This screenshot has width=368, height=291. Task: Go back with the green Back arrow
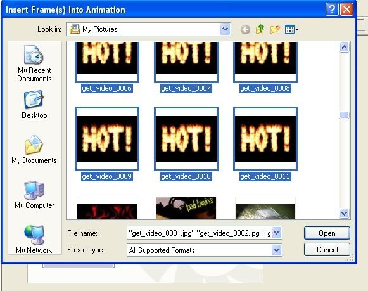click(245, 30)
